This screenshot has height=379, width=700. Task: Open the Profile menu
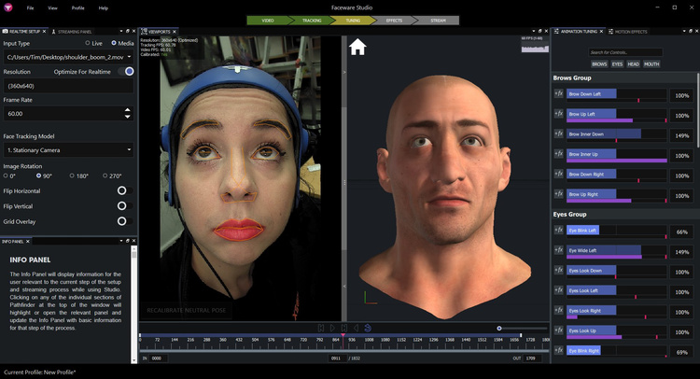click(x=77, y=8)
